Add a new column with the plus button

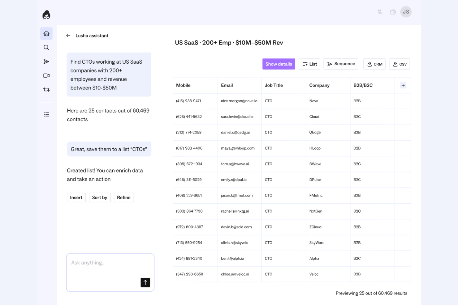403,85
